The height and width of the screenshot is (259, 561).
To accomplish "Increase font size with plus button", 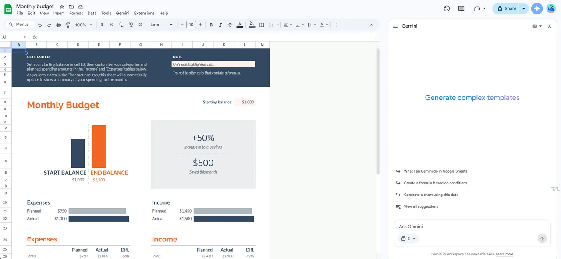I will [x=201, y=25].
